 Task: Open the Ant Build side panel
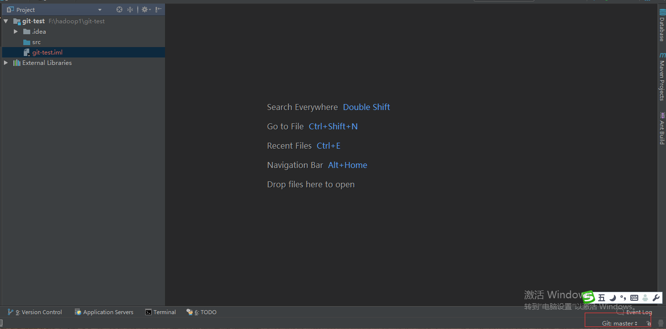click(662, 128)
